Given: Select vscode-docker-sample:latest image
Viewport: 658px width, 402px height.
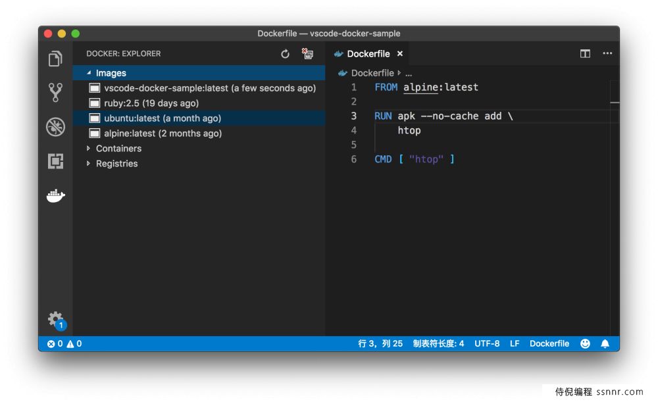Looking at the screenshot, I should coord(199,88).
